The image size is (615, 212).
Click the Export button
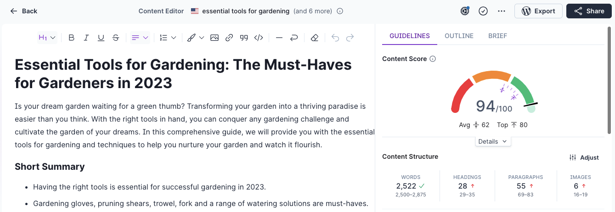pos(538,11)
